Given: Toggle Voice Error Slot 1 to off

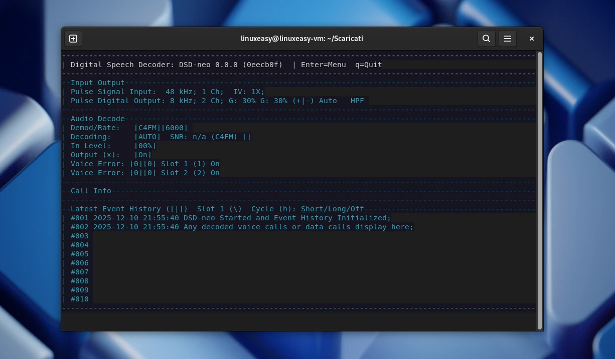Looking at the screenshot, I should coord(216,164).
